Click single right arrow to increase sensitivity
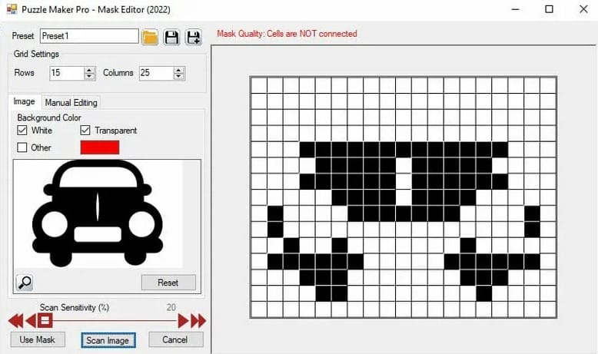Image resolution: width=598 pixels, height=354 pixels. 183,320
